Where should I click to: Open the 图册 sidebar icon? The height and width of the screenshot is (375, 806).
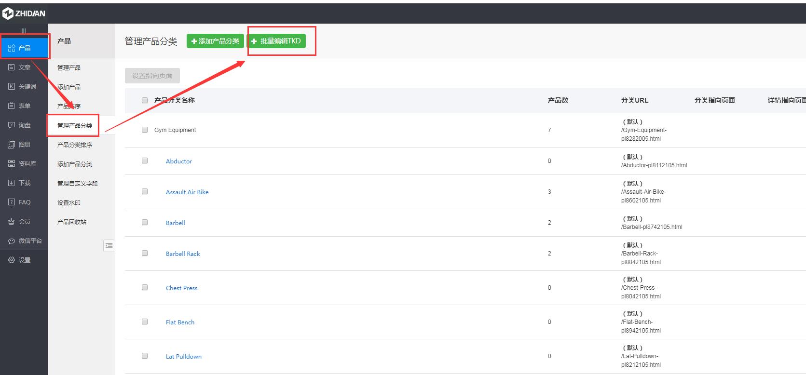(12, 145)
